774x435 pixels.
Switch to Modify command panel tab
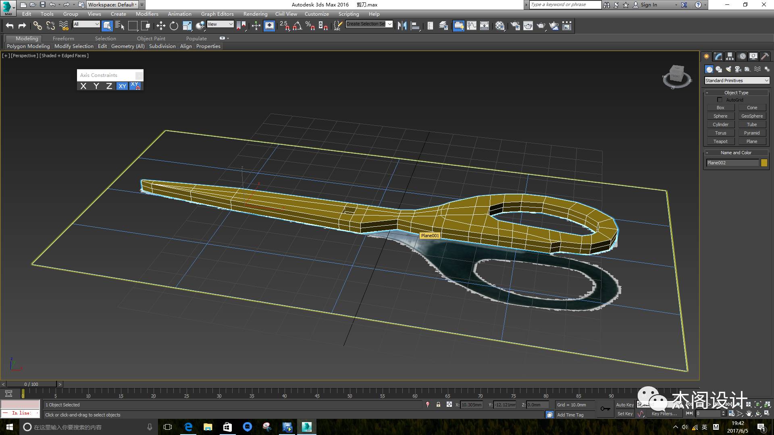tap(718, 56)
